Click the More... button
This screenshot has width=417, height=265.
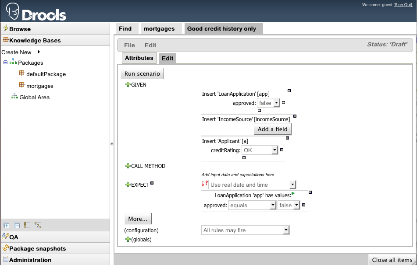[x=138, y=219]
